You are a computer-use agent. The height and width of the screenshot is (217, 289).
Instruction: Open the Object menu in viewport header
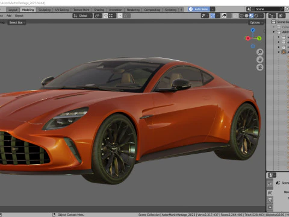pos(19,16)
